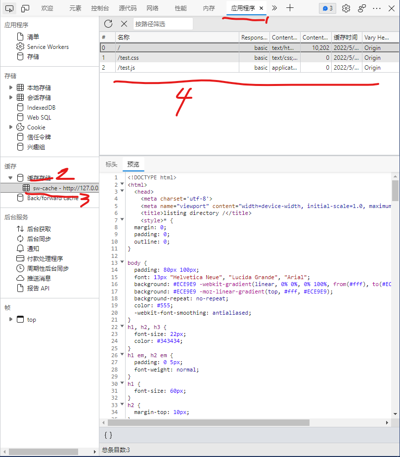Click the add new tab plus icon
The height and width of the screenshot is (457, 400).
click(x=290, y=8)
